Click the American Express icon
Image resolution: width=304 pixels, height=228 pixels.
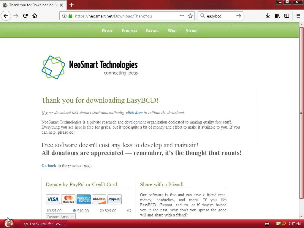pos(83,199)
